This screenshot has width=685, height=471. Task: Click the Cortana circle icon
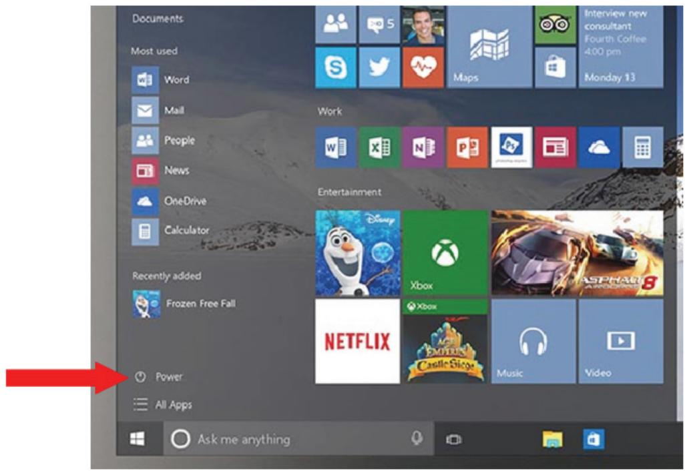pyautogui.click(x=180, y=439)
